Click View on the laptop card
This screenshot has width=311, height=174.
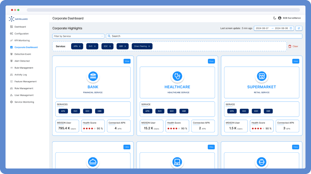[211, 147]
